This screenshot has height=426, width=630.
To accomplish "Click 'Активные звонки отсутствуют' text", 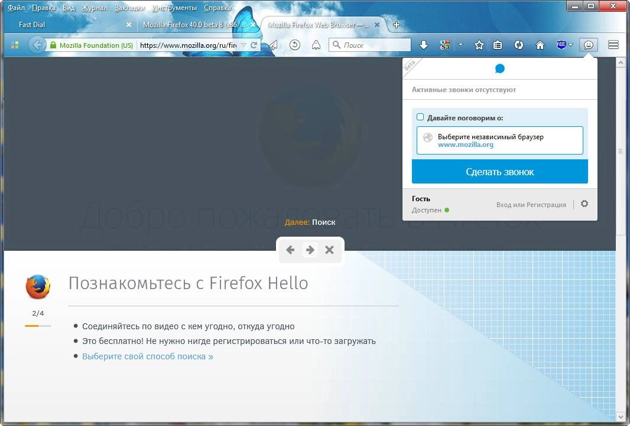I will 464,90.
